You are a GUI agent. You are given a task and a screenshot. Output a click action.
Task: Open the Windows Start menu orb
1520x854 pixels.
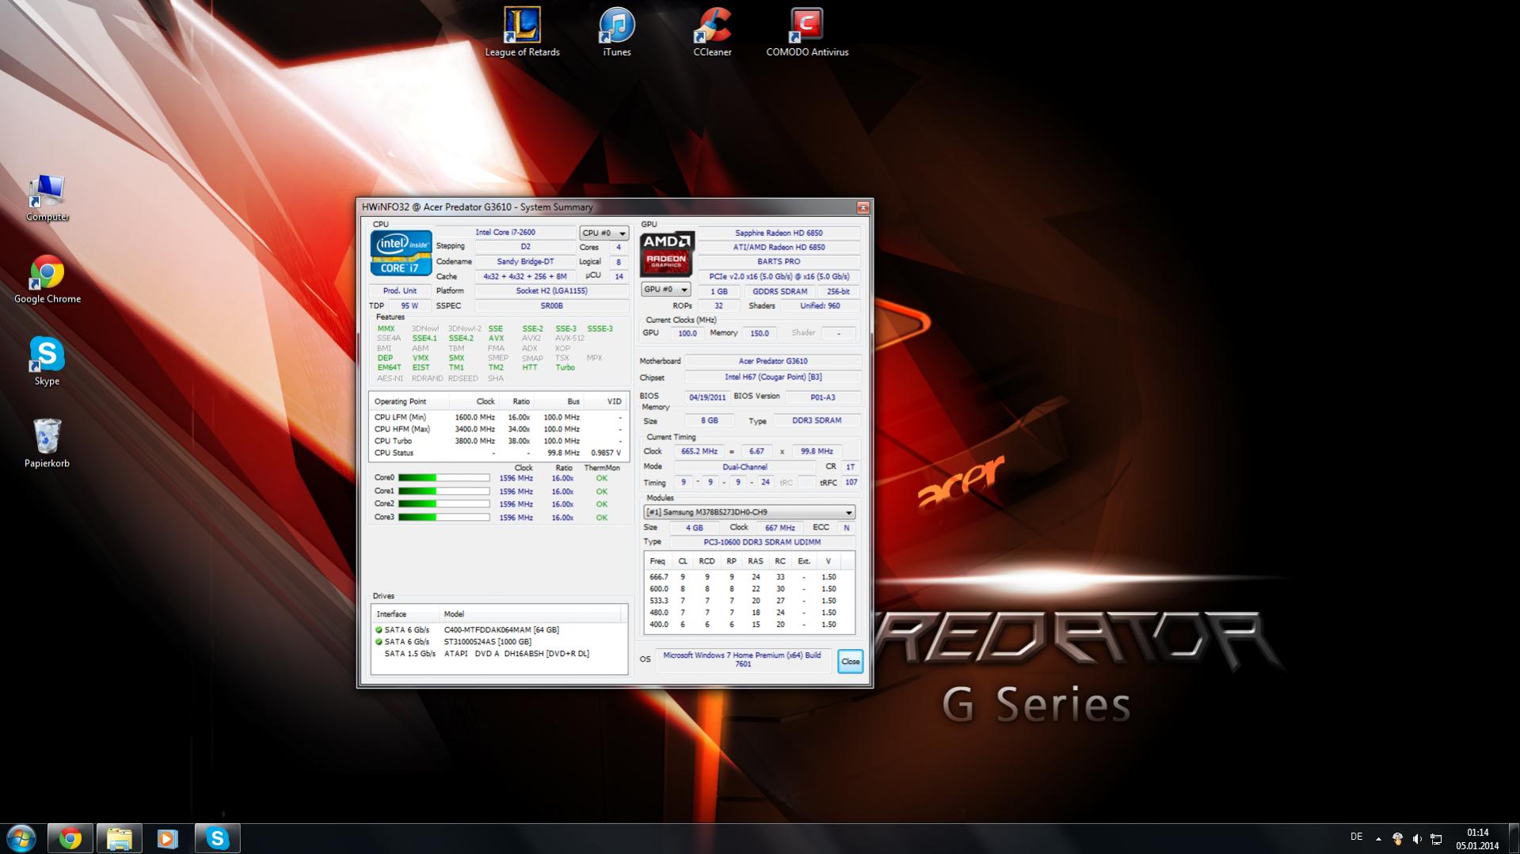pyautogui.click(x=21, y=838)
